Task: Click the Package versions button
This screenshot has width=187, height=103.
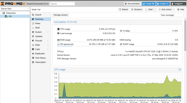Action: coord(60,15)
